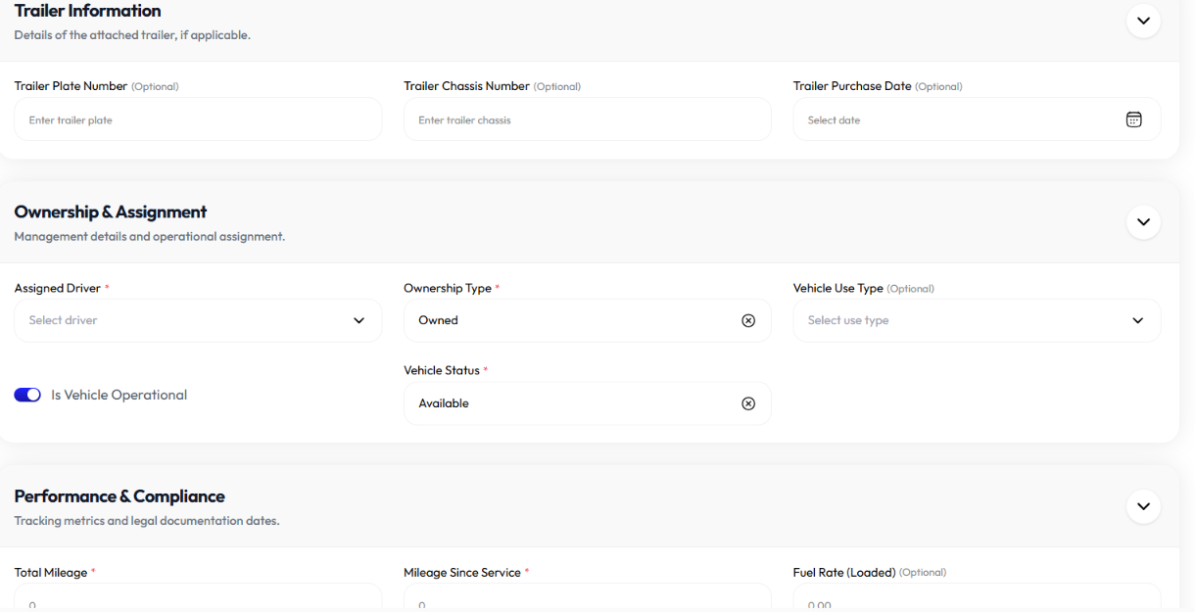Focus the Total Mileage input
The height and width of the screenshot is (612, 1195).
coord(198,597)
